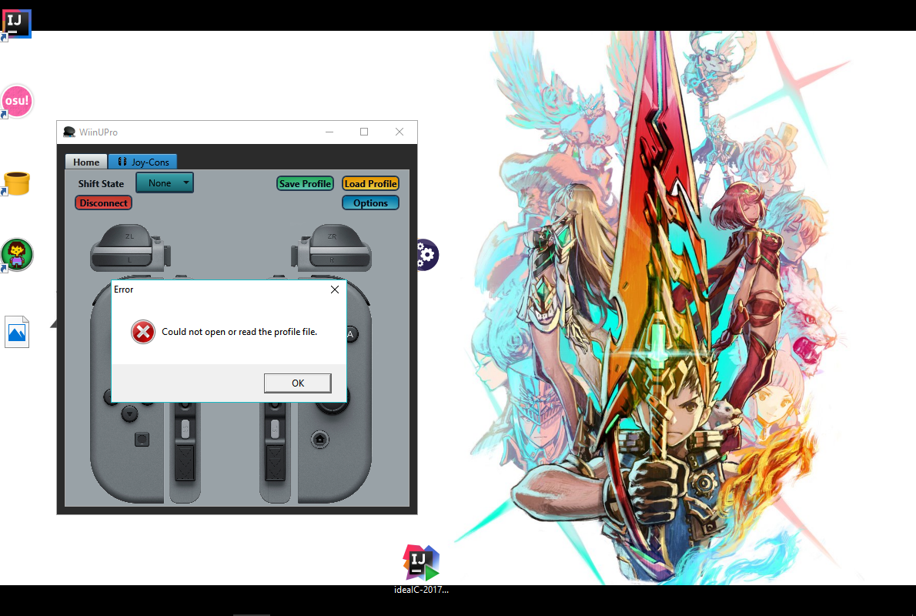This screenshot has height=616, width=916.
Task: Open the osu! desktop shortcut
Action: click(16, 101)
